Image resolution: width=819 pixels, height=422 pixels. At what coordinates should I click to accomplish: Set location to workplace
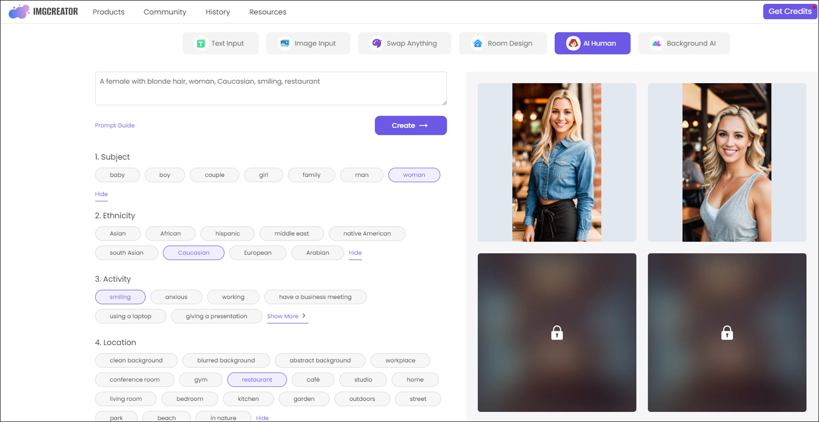400,361
